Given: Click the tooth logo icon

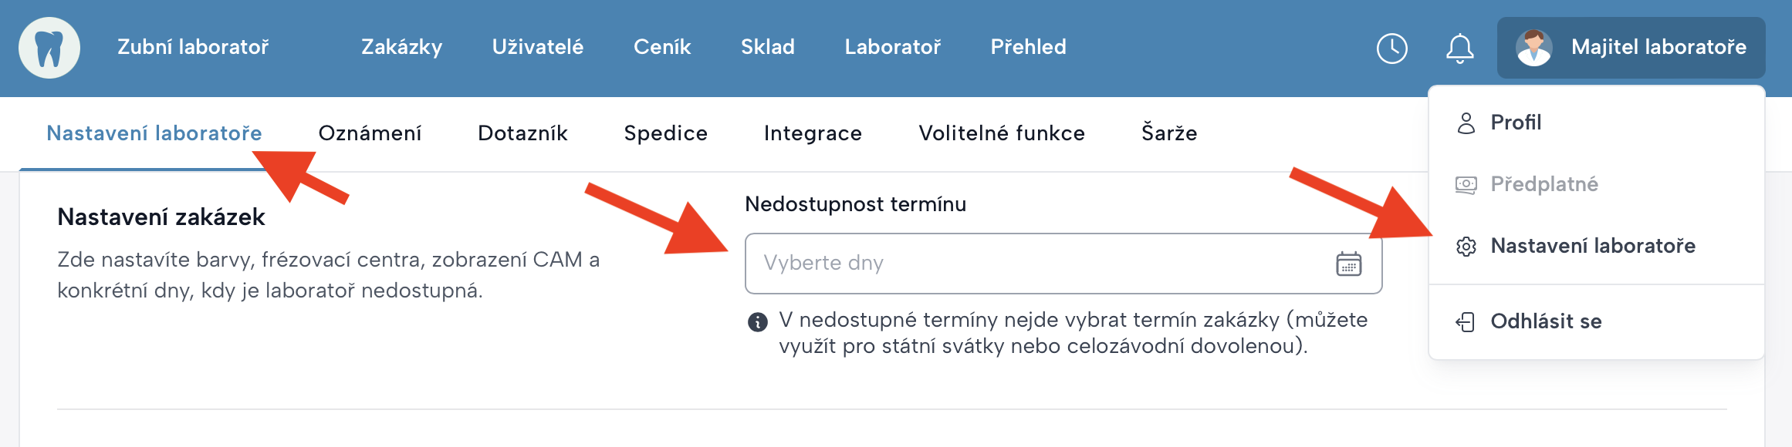Looking at the screenshot, I should tap(49, 48).
